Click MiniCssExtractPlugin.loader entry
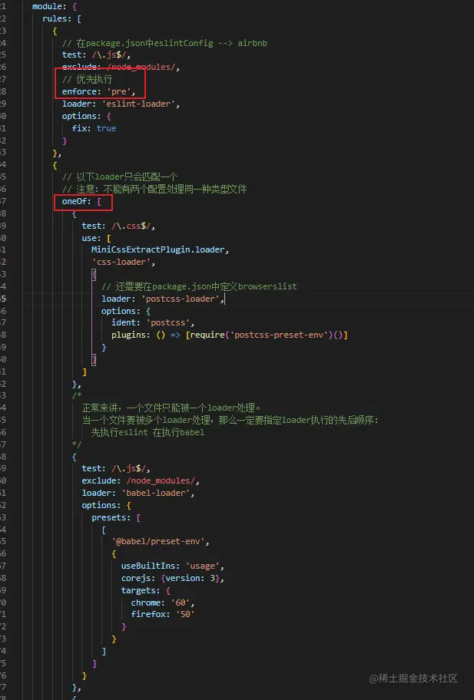Screen dimensions: 474x700 (160, 250)
